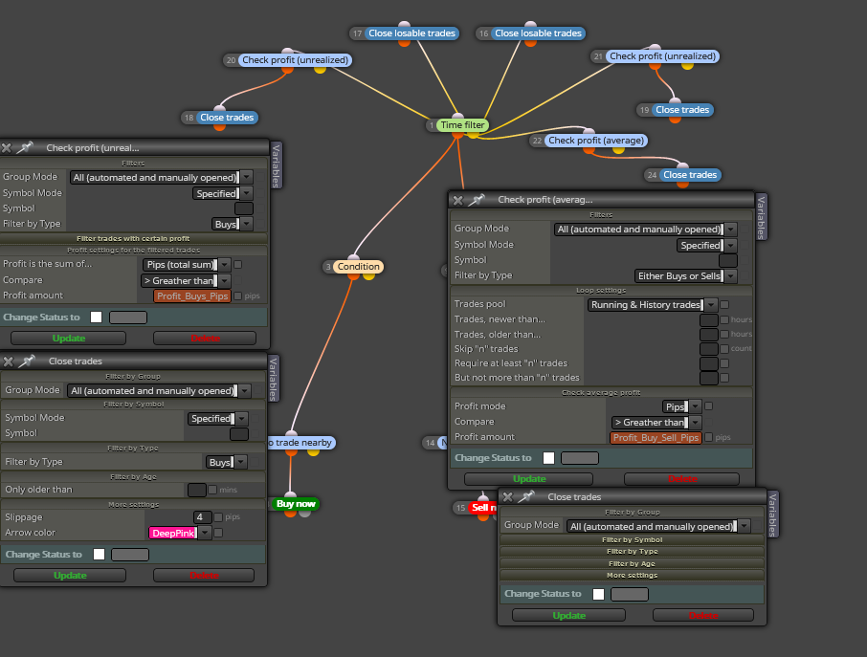Click the DeepPink arrow color swatch
The height and width of the screenshot is (657, 867).
coord(173,533)
